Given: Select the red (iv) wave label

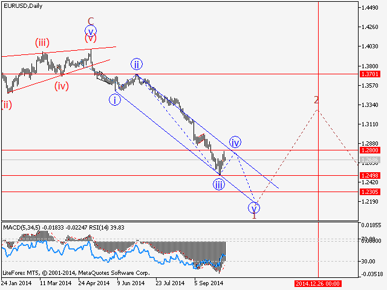Looking at the screenshot, I should click(x=62, y=86).
